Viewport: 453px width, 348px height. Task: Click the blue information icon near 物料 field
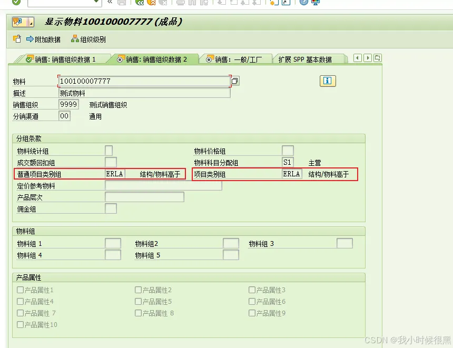[327, 81]
